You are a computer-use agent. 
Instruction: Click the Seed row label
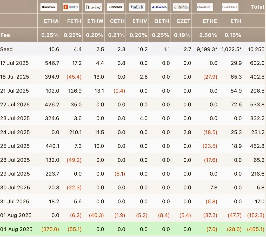tap(6, 49)
